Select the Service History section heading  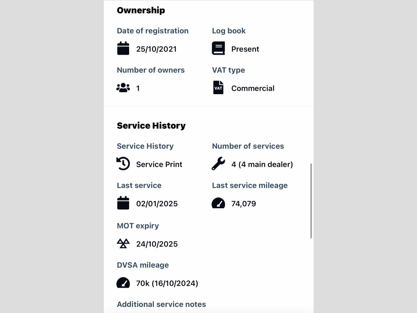(x=151, y=126)
